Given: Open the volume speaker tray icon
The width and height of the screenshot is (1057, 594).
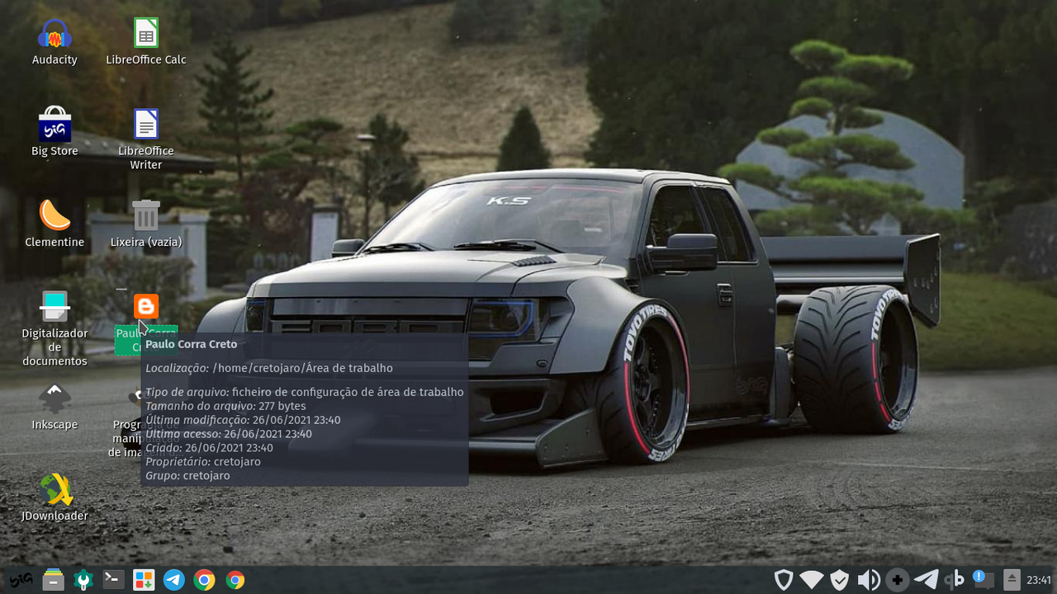Looking at the screenshot, I should point(869,580).
